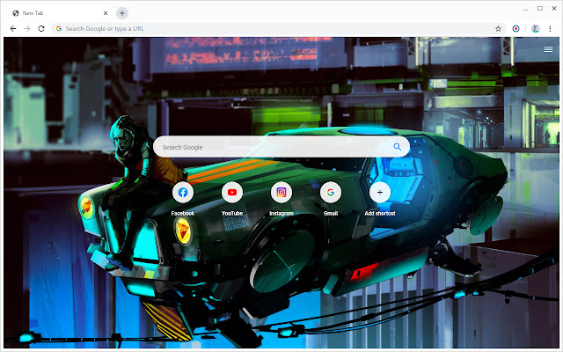The image size is (563, 352).
Task: Open the Facebook shortcut
Action: pos(183,193)
